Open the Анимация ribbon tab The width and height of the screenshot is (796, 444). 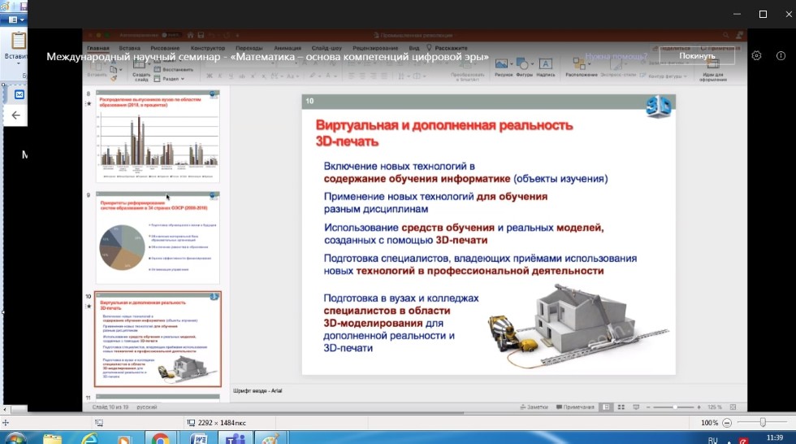[x=287, y=48]
